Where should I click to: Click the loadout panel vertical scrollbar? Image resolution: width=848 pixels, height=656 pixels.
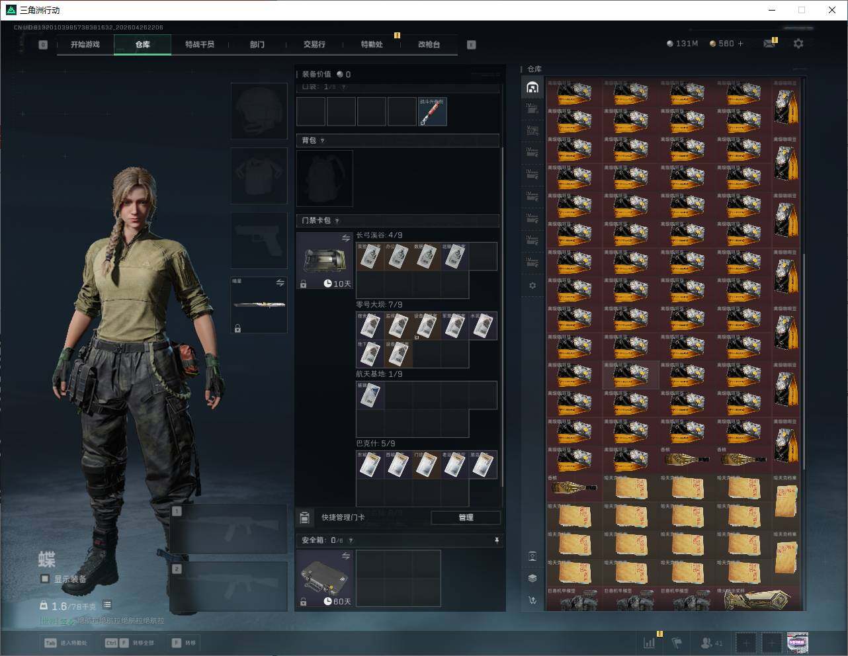point(503,317)
